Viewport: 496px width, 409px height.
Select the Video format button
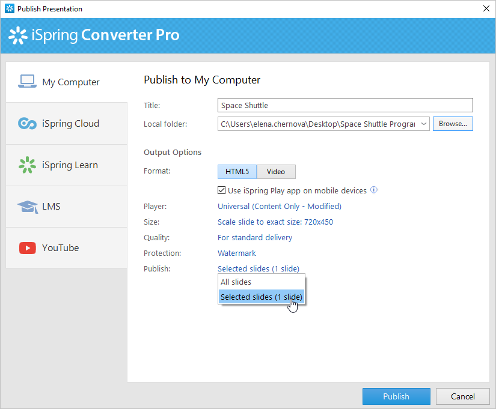pos(276,172)
